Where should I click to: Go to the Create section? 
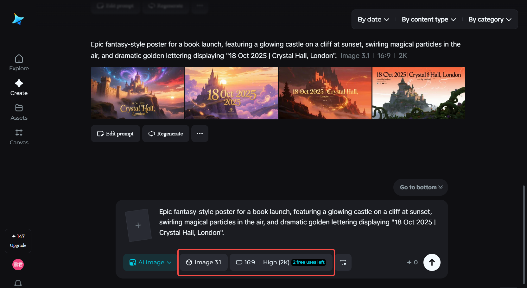pyautogui.click(x=19, y=87)
